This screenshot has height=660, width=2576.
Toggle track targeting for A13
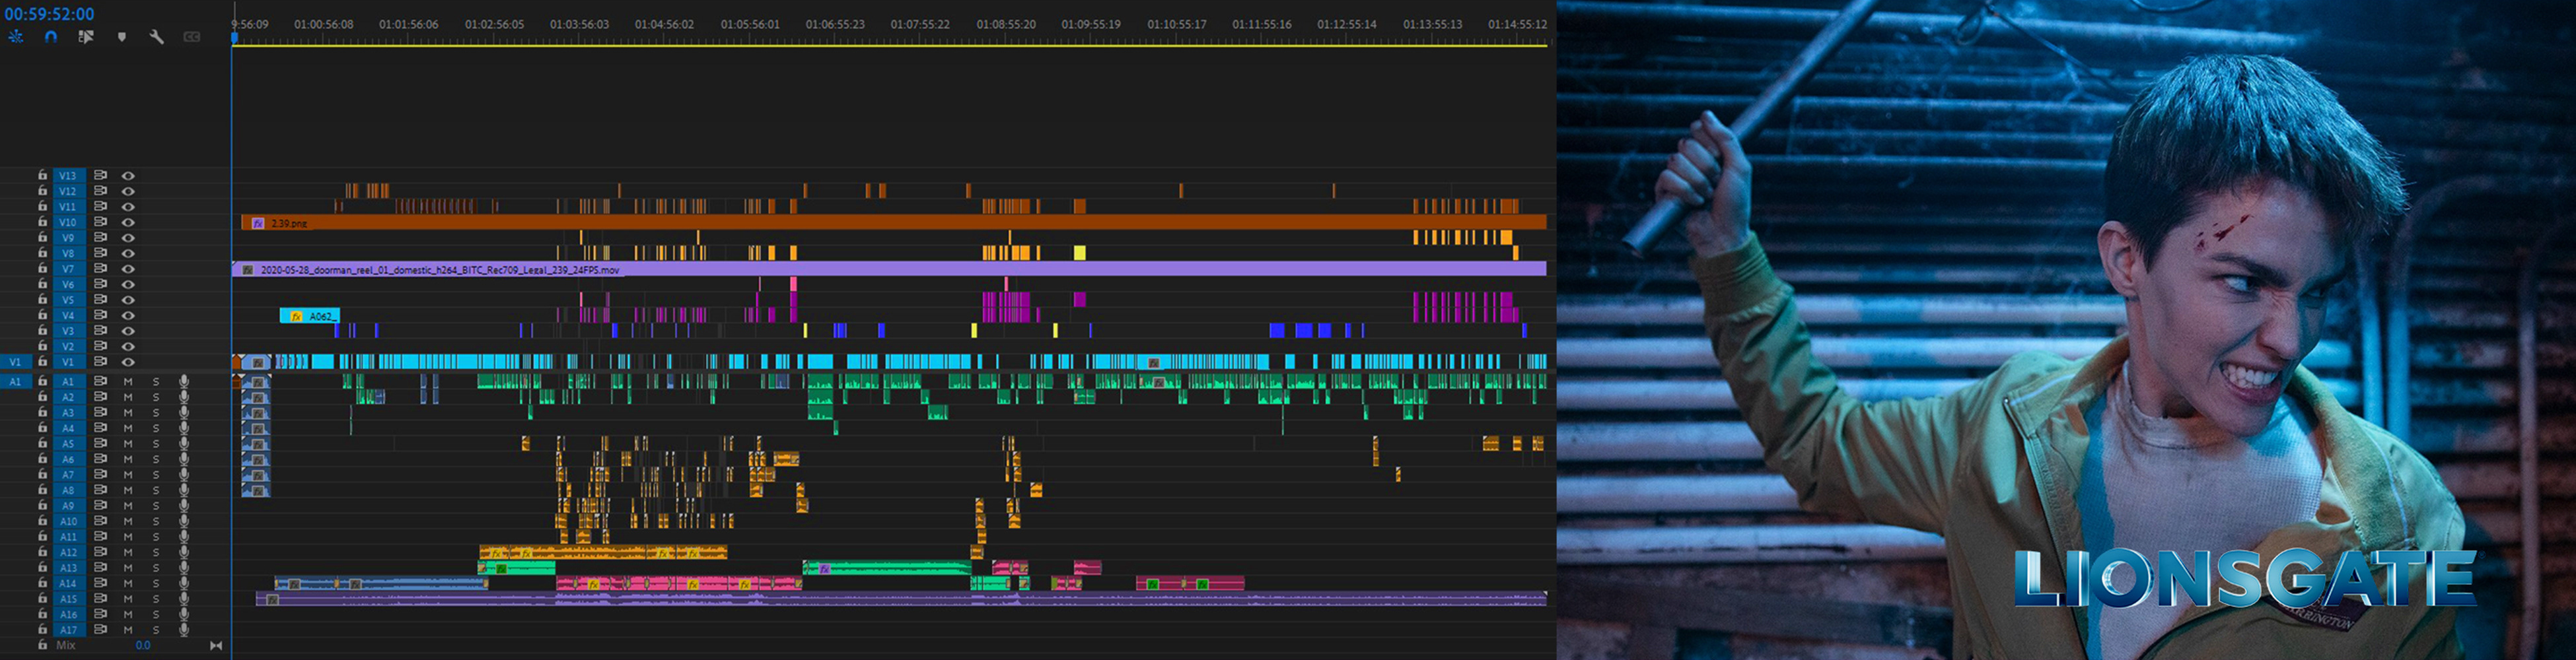pyautogui.click(x=68, y=567)
